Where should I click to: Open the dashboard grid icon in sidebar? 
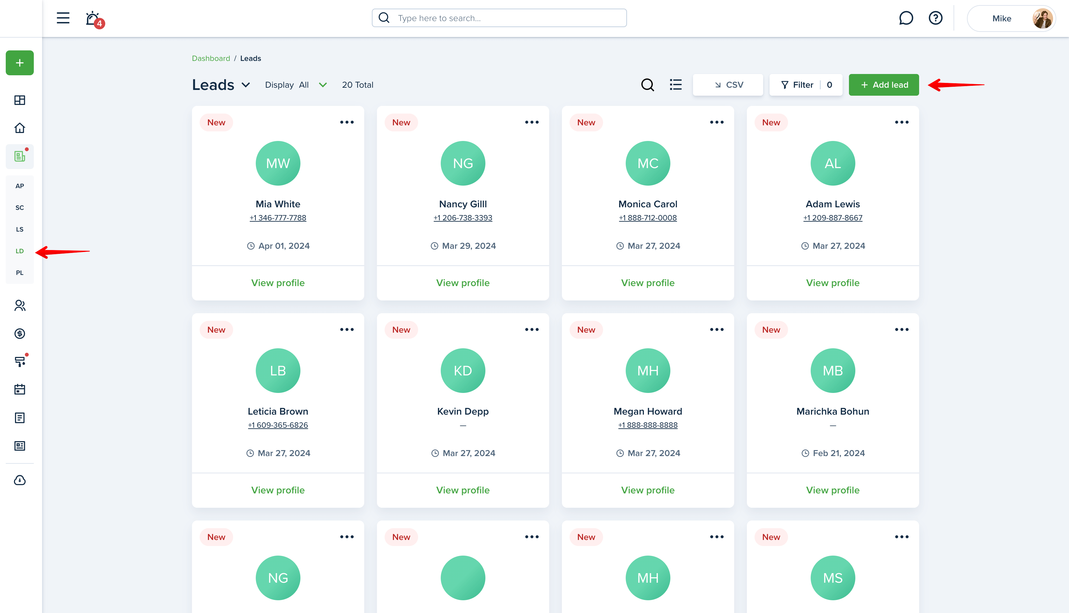[x=20, y=100]
